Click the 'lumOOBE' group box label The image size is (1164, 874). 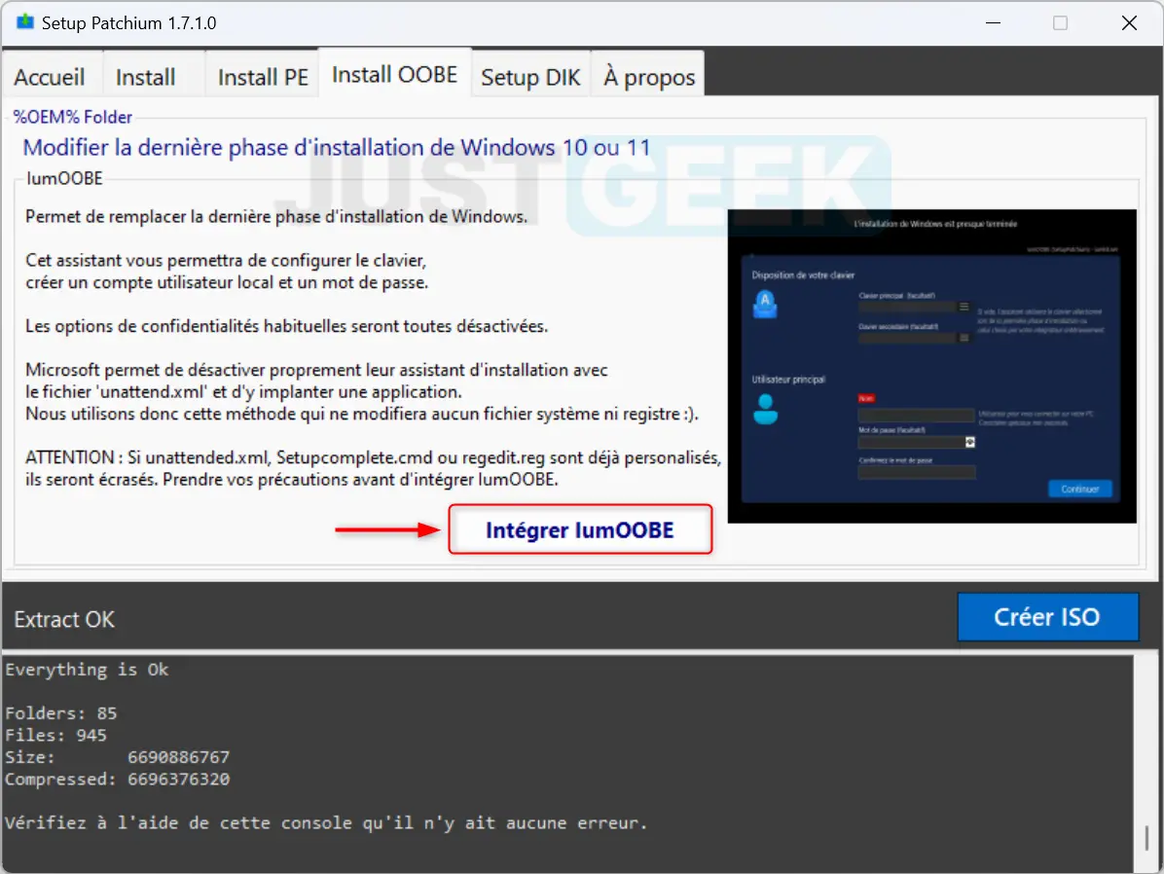[x=64, y=178]
